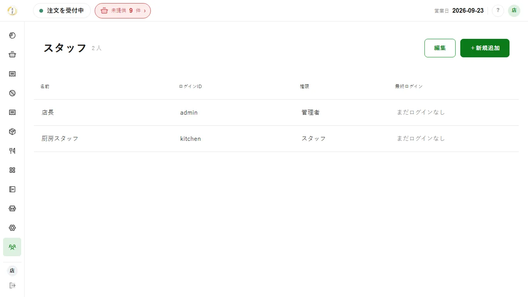Select the 店長 staff name

[48, 112]
